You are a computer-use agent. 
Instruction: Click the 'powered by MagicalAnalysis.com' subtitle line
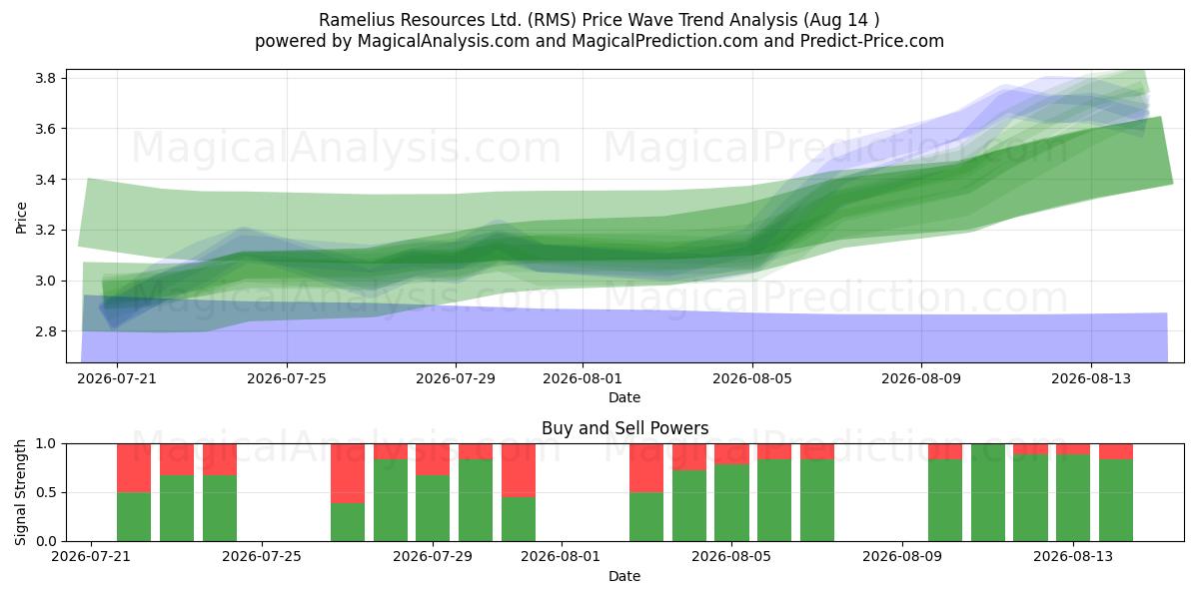tap(599, 41)
